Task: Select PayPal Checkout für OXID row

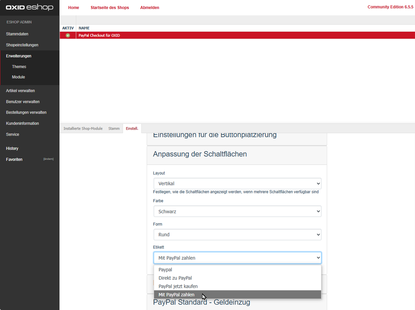Action: pyautogui.click(x=99, y=35)
